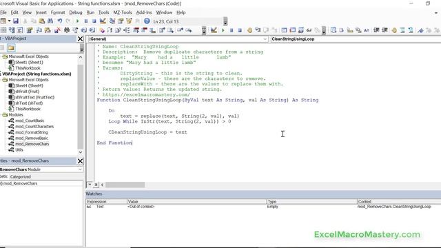441x248 pixels.
Task: Select VBAProject (String functions.xlsm) node
Action: [x=37, y=74]
